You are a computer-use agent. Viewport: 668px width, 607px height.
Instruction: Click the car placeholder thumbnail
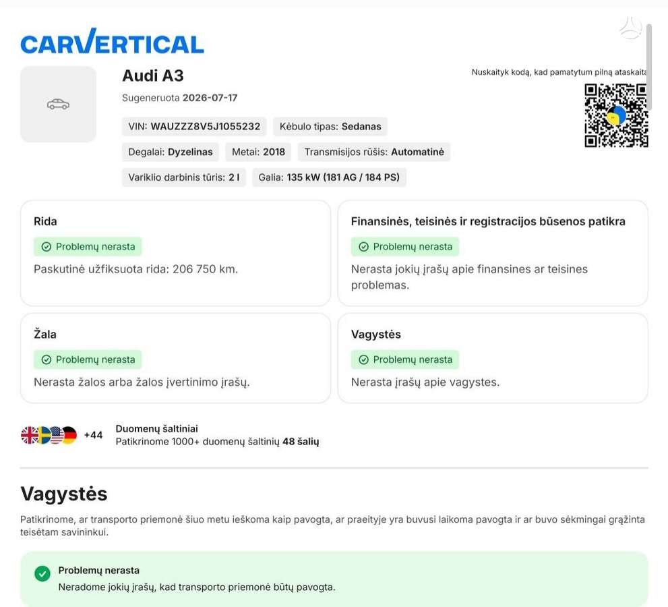pyautogui.click(x=59, y=104)
